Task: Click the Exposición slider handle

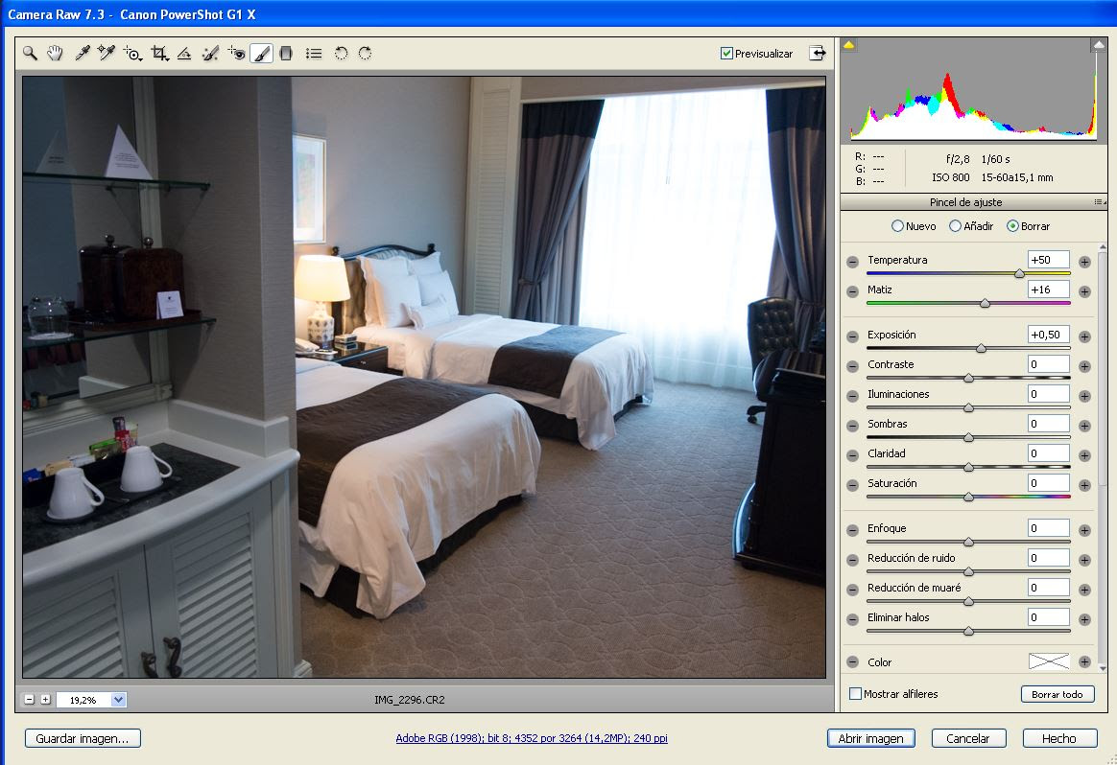Action: pyautogui.click(x=981, y=348)
